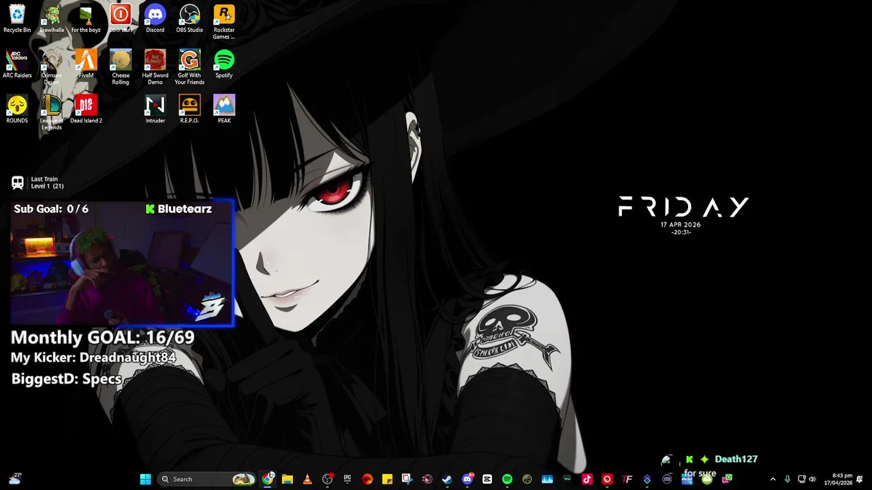Open Snipping Tool in the taskbar
872x490 pixels.
[407, 479]
